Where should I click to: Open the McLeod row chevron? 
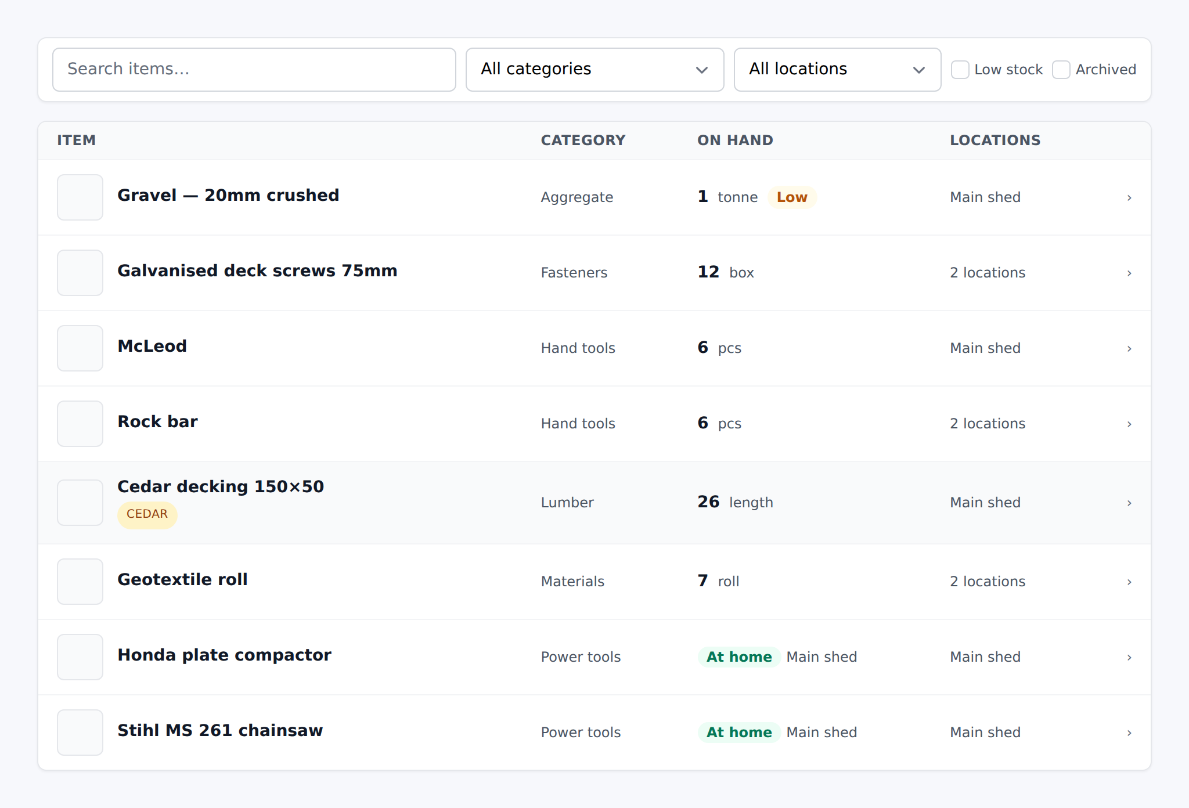pyautogui.click(x=1129, y=349)
